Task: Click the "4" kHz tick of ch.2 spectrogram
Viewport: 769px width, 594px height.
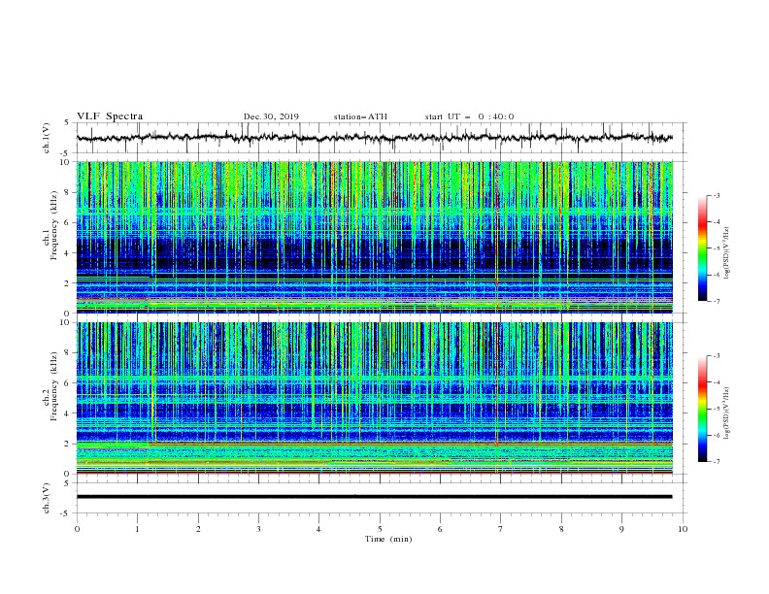Action: (x=67, y=413)
